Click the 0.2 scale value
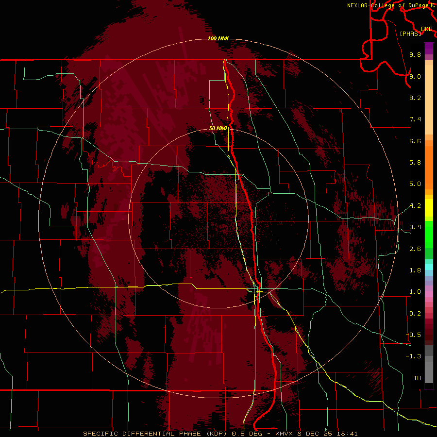This screenshot has width=437, height=437. 415,314
